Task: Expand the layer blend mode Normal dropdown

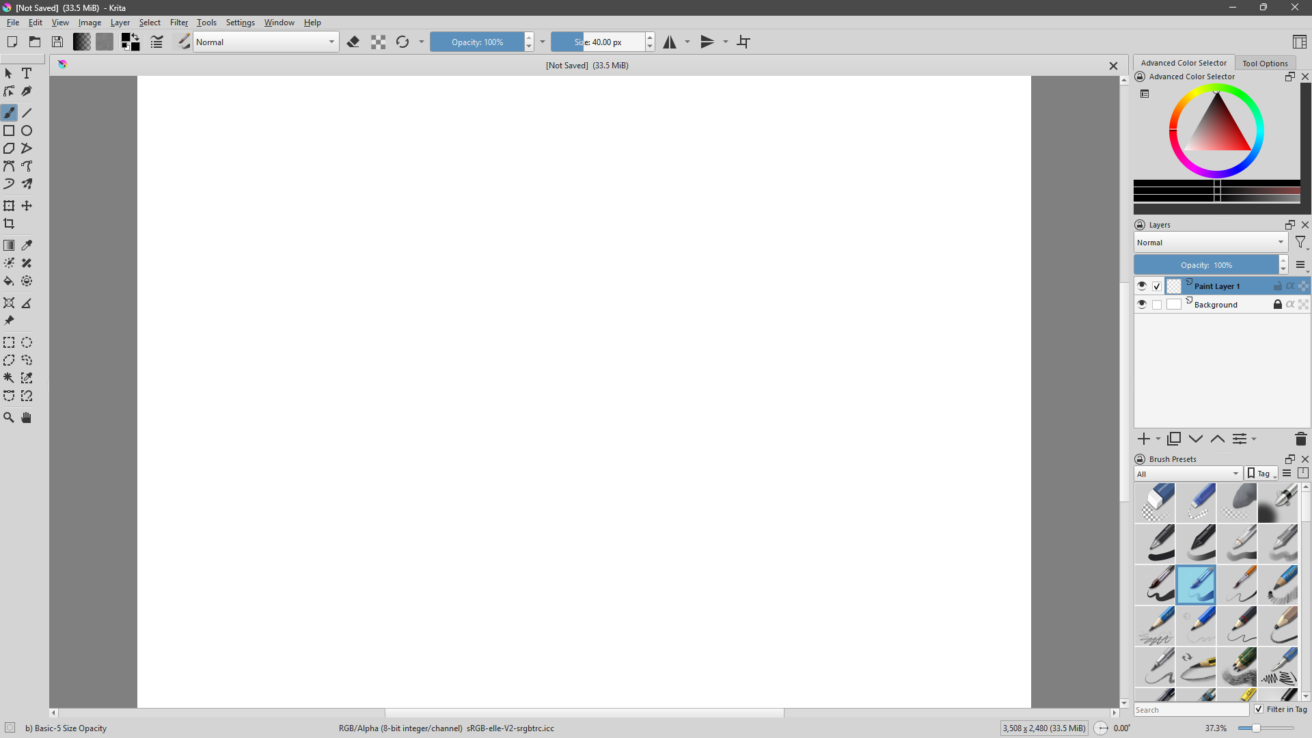Action: [1210, 243]
